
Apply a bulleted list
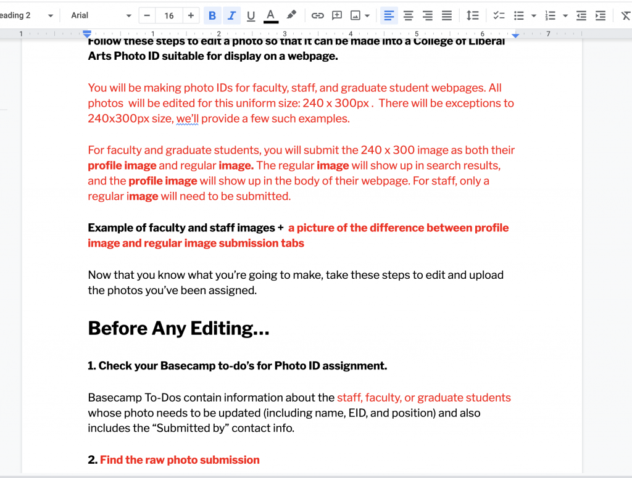[518, 15]
